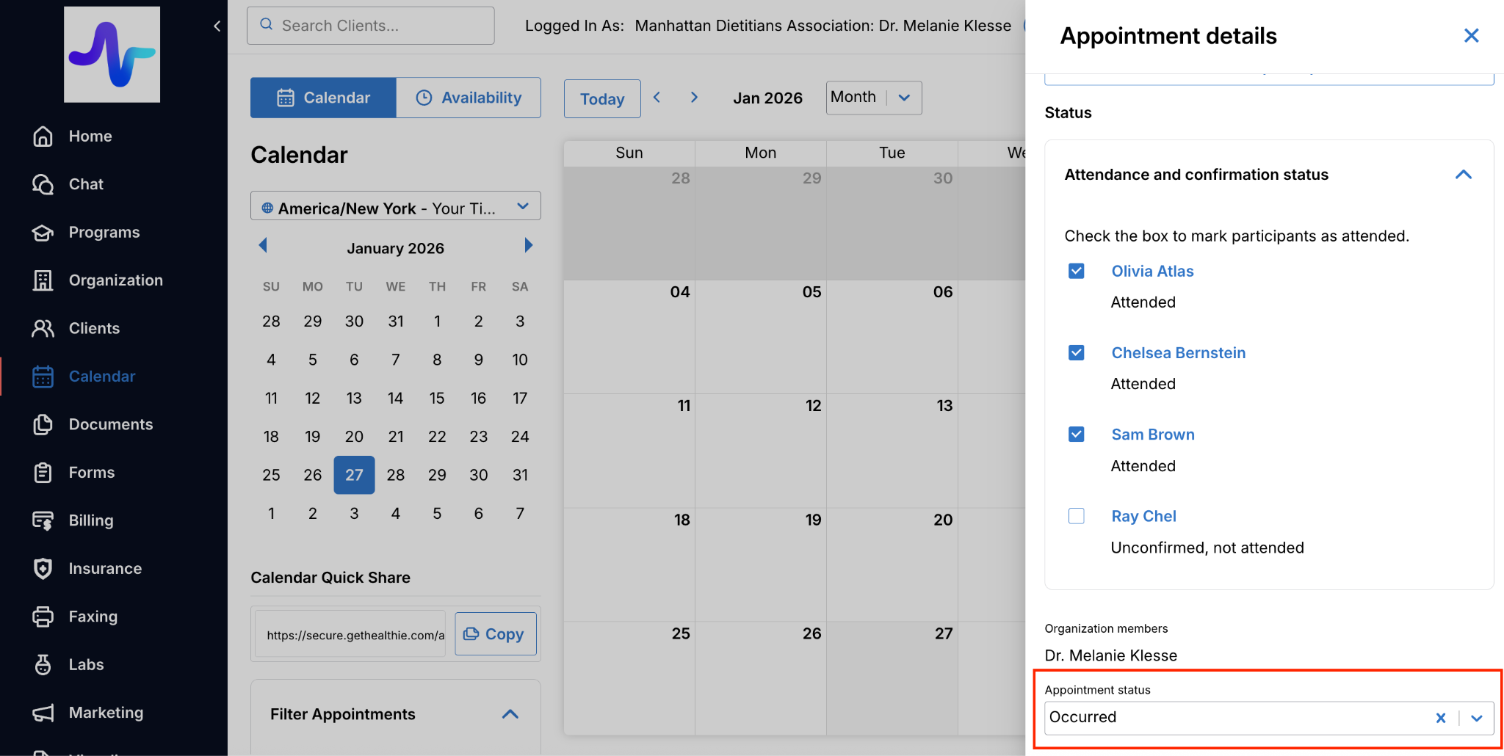Image resolution: width=1504 pixels, height=756 pixels.
Task: Mark Ray Chel as attended
Action: pyautogui.click(x=1077, y=516)
